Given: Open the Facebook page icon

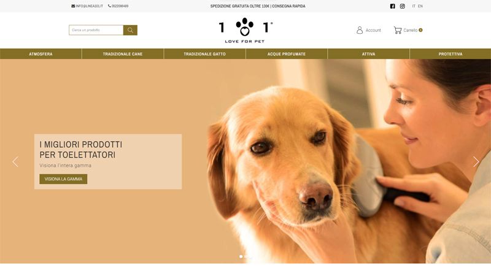Looking at the screenshot, I should click(392, 6).
